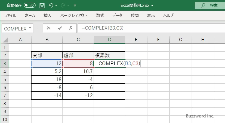Open the Undo history dropdown arrow
225x123 pixels.
56,6
